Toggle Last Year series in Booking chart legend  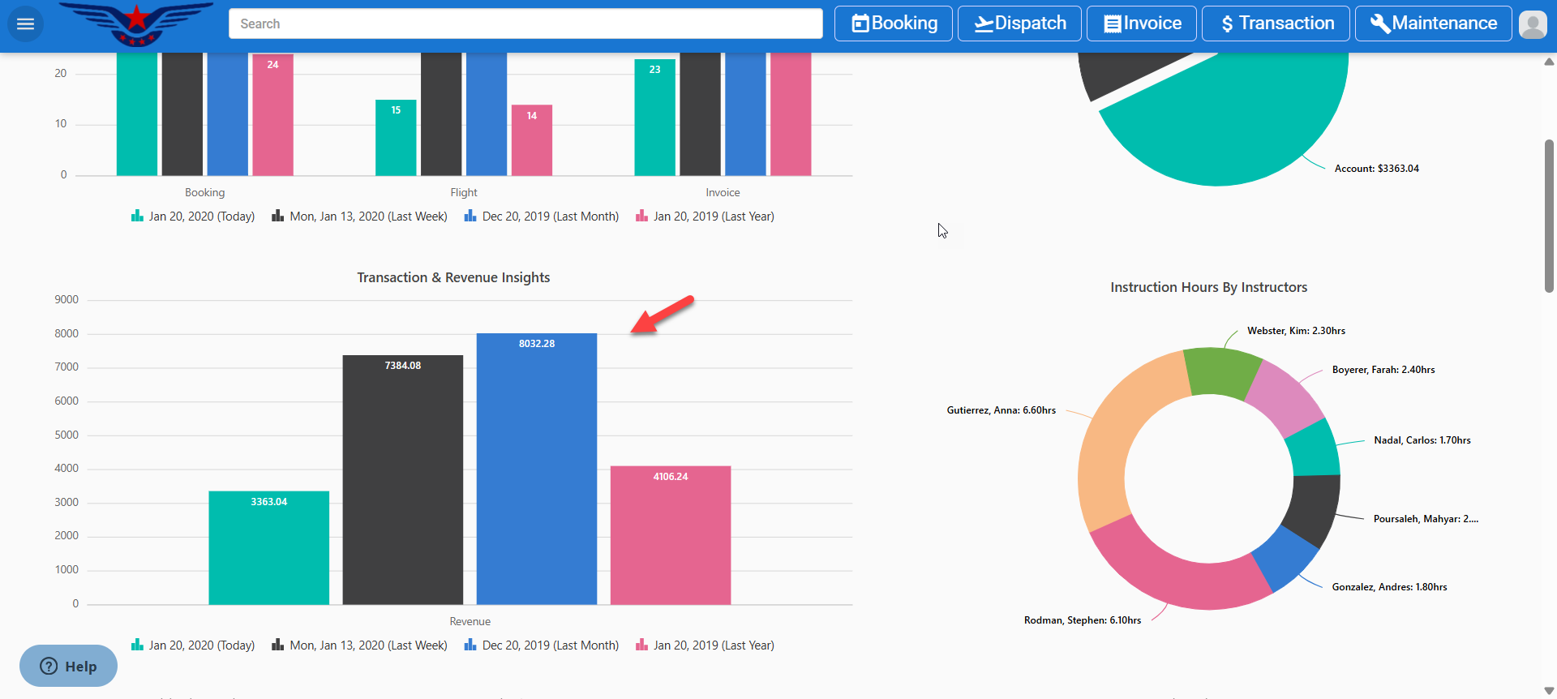click(x=705, y=217)
